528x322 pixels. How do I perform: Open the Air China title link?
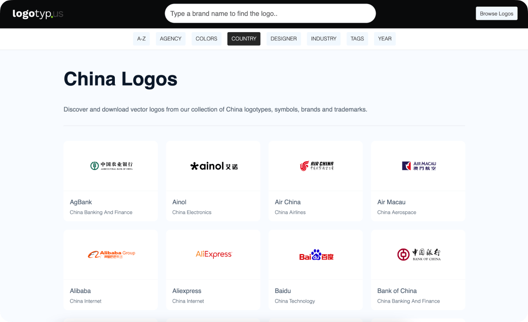288,202
